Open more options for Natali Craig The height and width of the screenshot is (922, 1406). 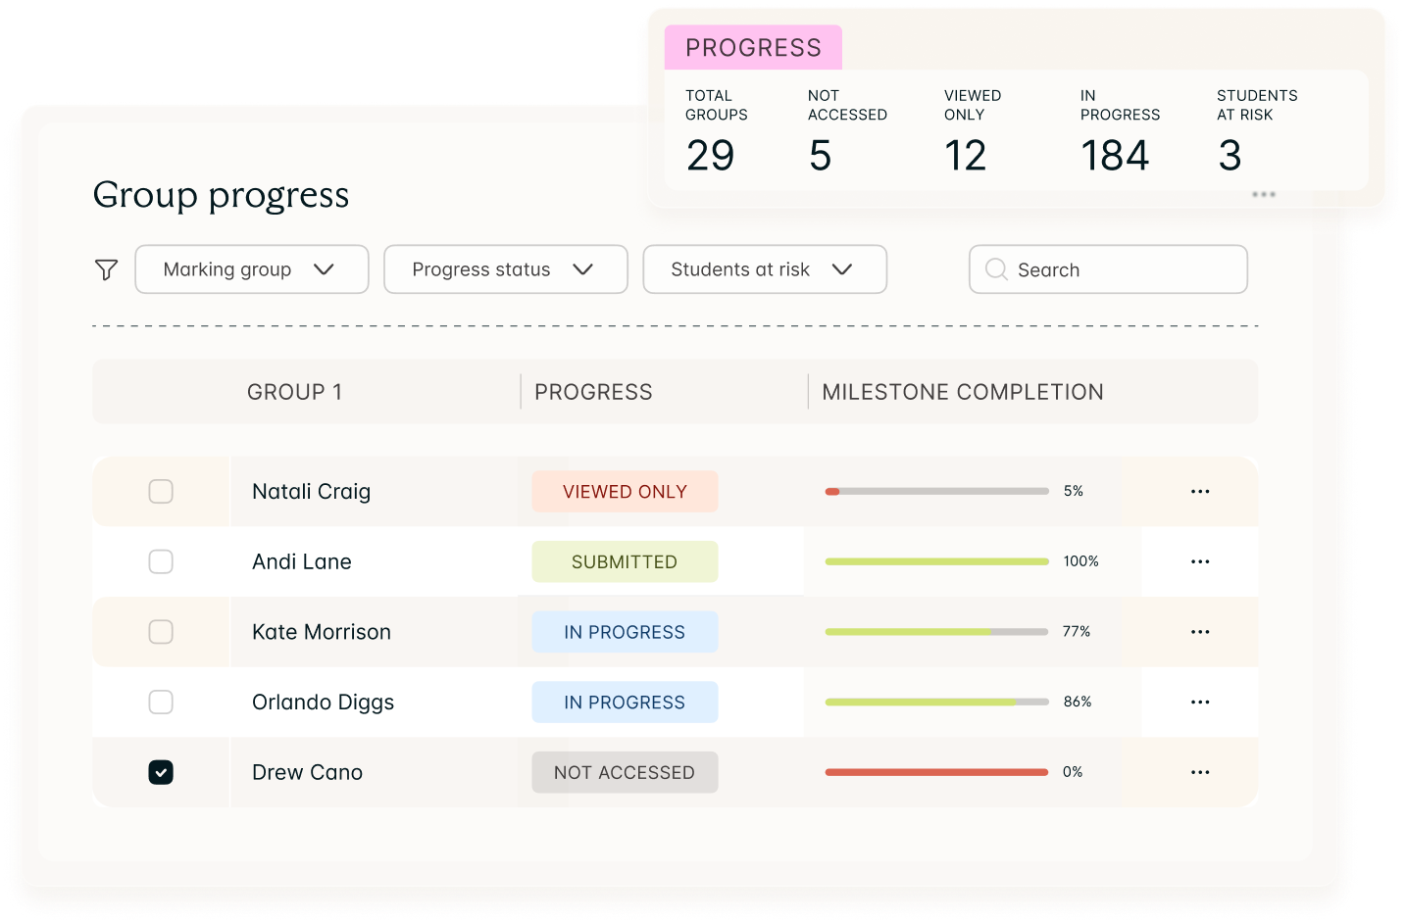tap(1200, 492)
